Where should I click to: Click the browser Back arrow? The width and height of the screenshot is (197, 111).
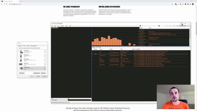coord(2,4)
